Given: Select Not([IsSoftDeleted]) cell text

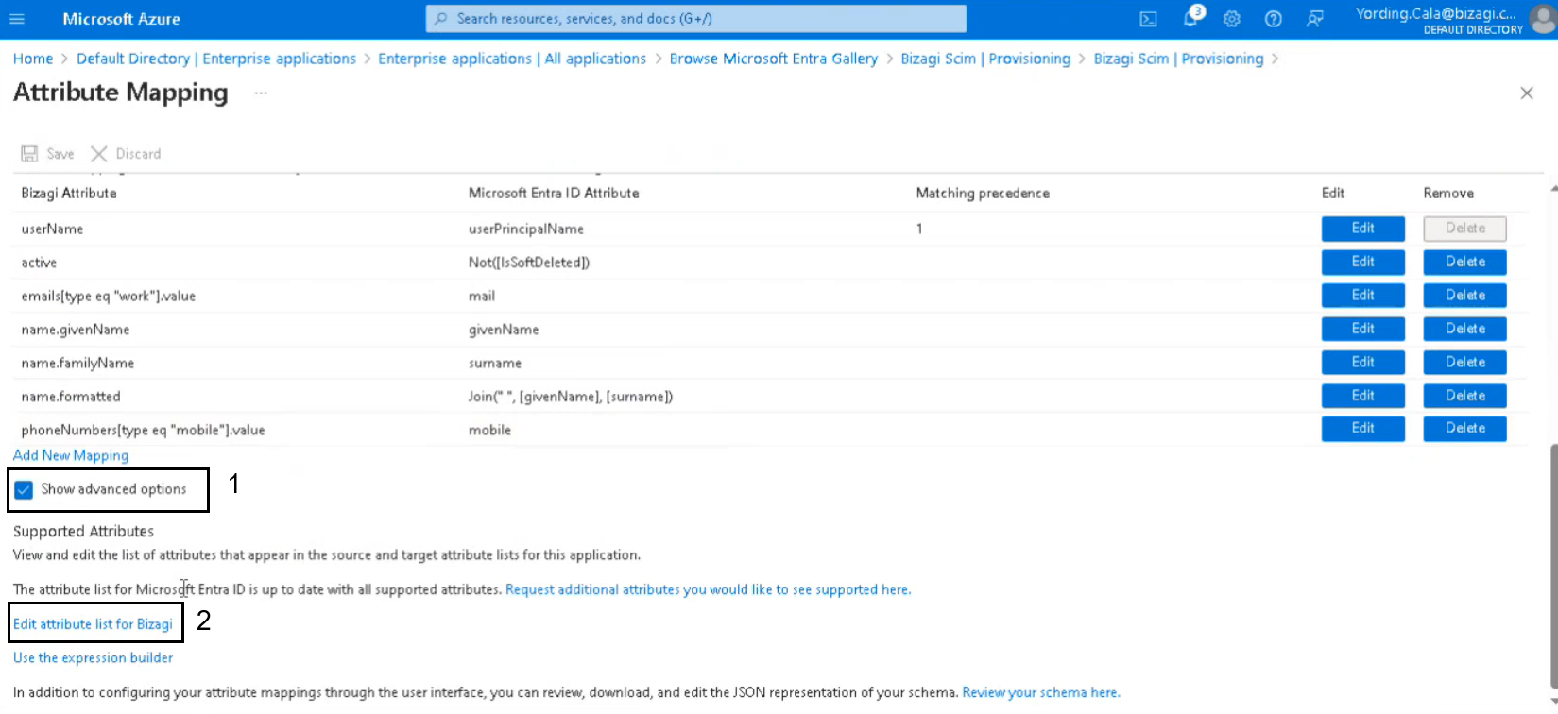Looking at the screenshot, I should tap(529, 263).
